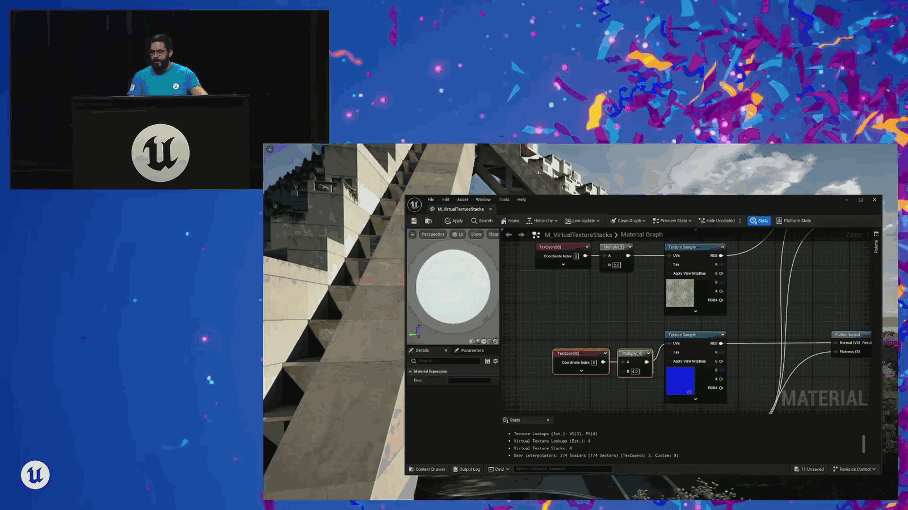Open Search in the material toolbar
Image resolution: width=908 pixels, height=510 pixels.
click(482, 221)
